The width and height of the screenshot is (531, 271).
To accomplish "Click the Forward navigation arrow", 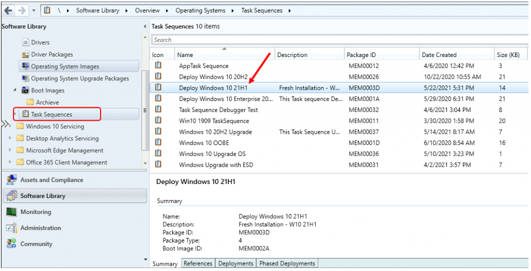I will click(x=21, y=10).
